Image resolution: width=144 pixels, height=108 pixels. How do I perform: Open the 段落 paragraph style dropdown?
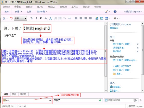[20, 18]
